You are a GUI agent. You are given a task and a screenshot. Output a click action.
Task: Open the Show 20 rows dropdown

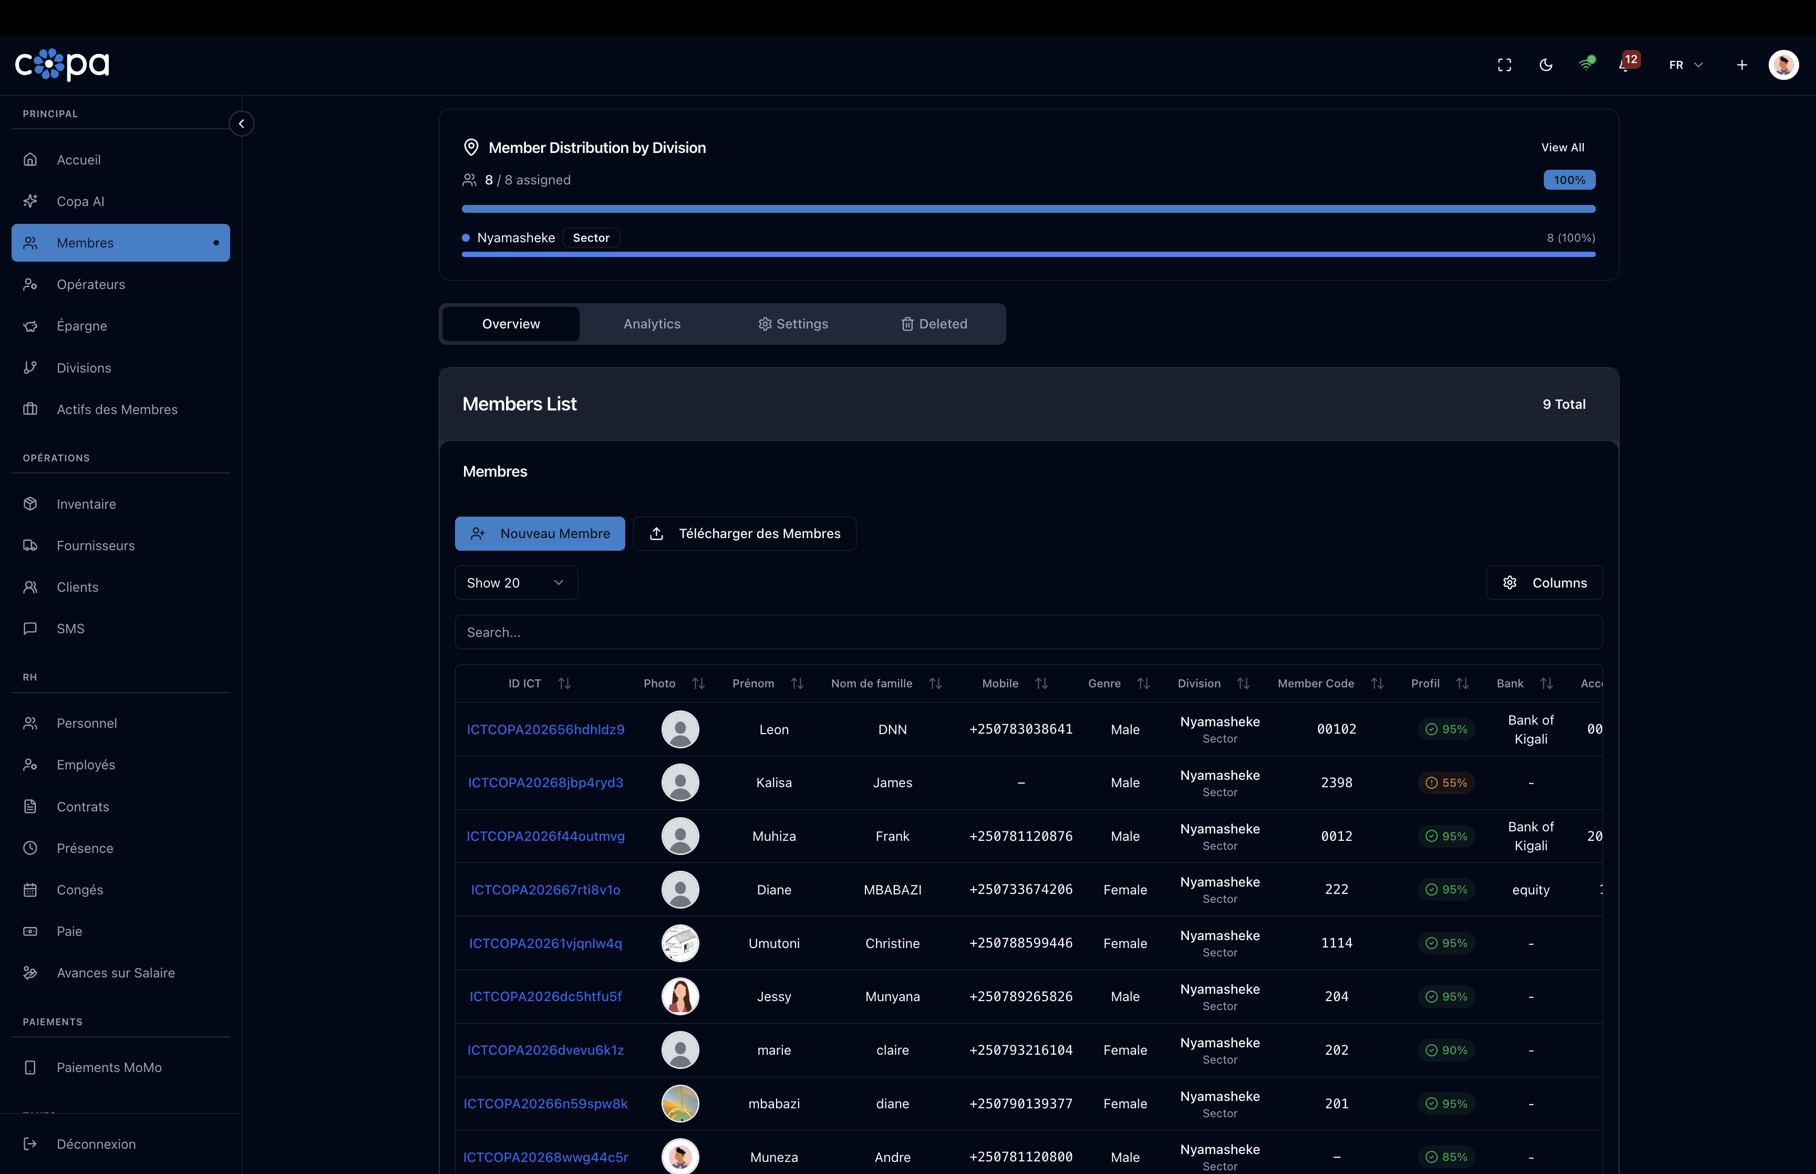pyautogui.click(x=515, y=582)
